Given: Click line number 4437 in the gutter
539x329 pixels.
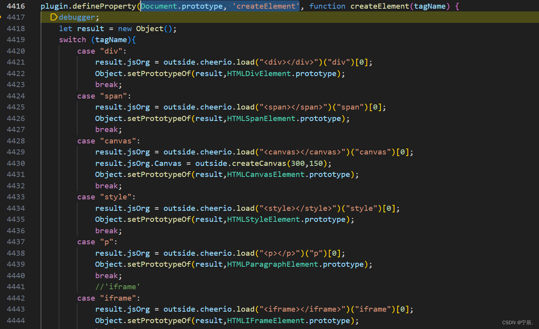Looking at the screenshot, I should (x=16, y=242).
